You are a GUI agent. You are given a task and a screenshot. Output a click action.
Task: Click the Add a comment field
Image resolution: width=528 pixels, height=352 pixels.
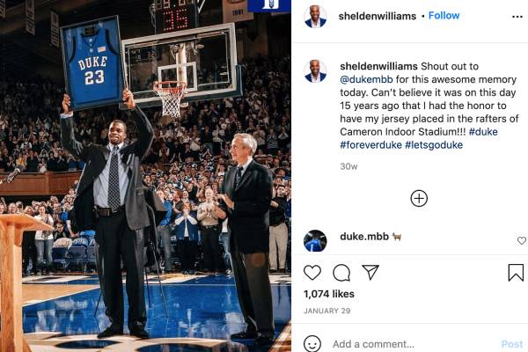point(414,344)
